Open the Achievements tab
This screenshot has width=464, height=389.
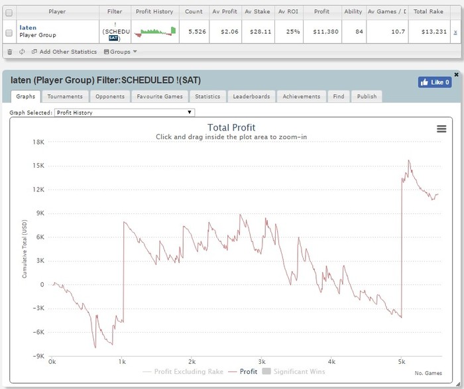301,97
